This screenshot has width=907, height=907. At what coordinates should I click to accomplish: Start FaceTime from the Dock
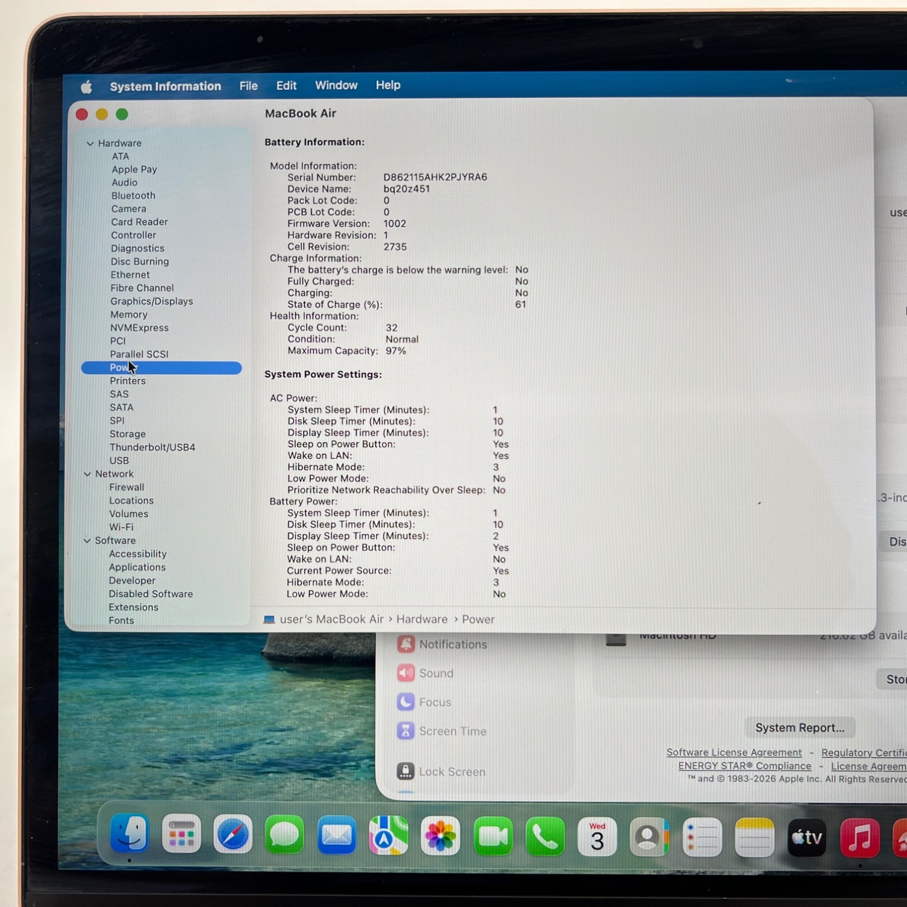coord(493,836)
